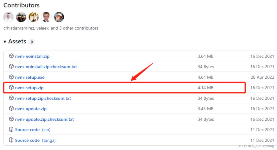The height and width of the screenshot is (150, 277).
Task: Download nvm-setup.zip file
Action: 29,88
